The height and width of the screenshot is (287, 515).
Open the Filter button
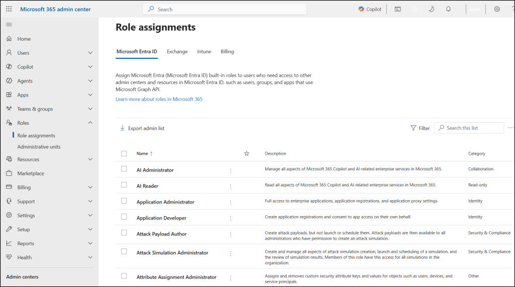coord(420,128)
